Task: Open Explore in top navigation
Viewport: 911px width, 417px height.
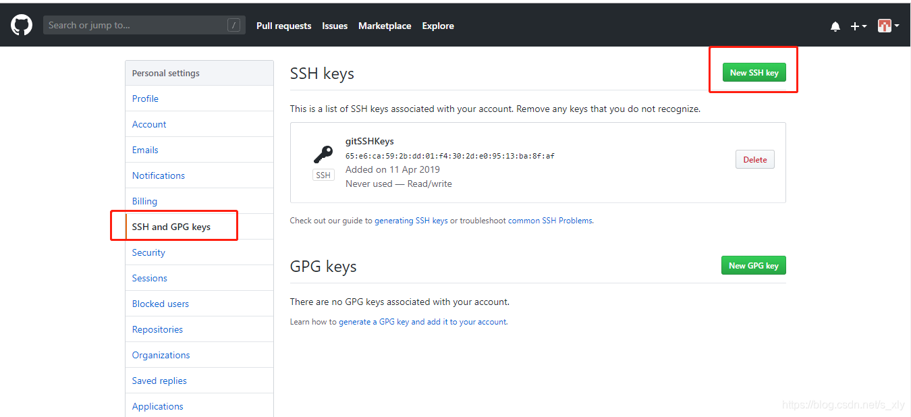Action: click(x=438, y=26)
